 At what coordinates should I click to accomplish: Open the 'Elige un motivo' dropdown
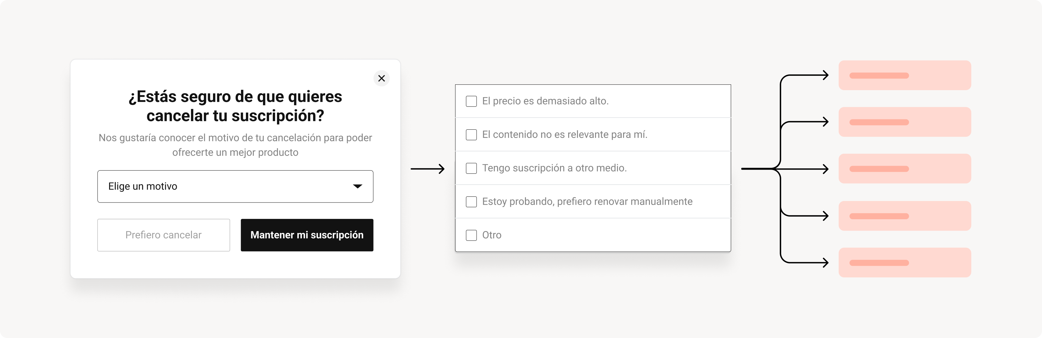[235, 186]
